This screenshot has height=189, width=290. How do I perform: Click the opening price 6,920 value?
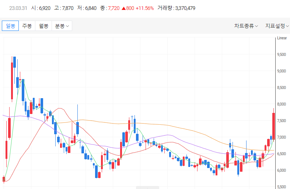click(x=45, y=8)
